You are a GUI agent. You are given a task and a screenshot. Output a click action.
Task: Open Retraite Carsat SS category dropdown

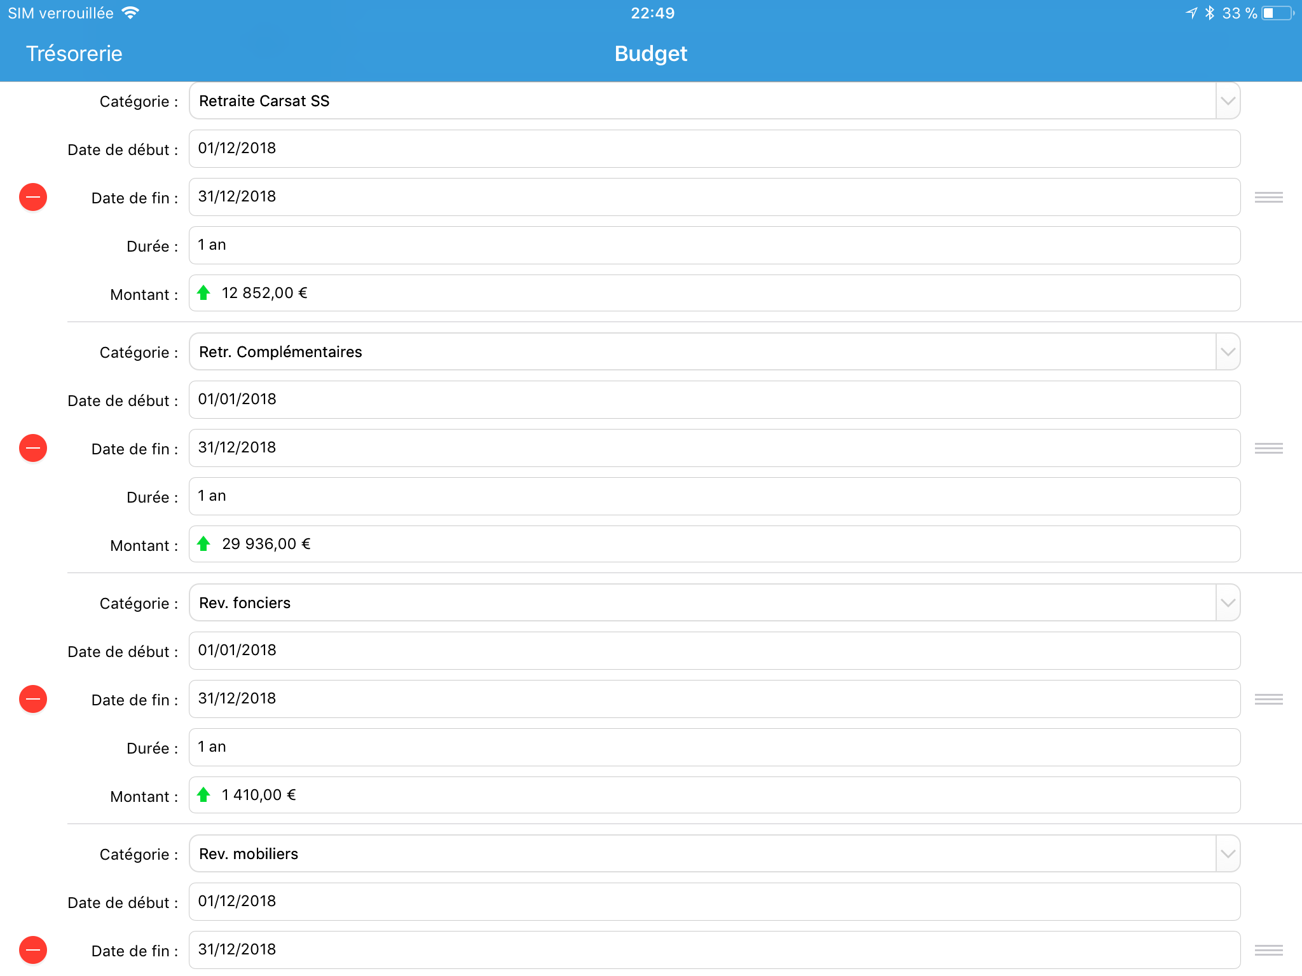click(x=1228, y=101)
